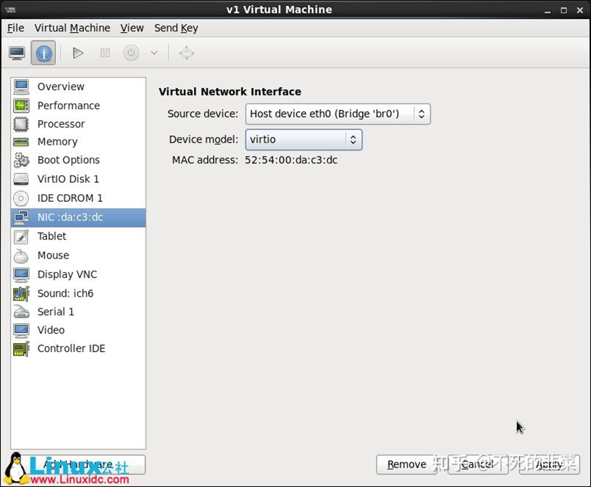Viewport: 591px width, 487px height.
Task: Open the Virtual Machine menu
Action: [x=72, y=28]
